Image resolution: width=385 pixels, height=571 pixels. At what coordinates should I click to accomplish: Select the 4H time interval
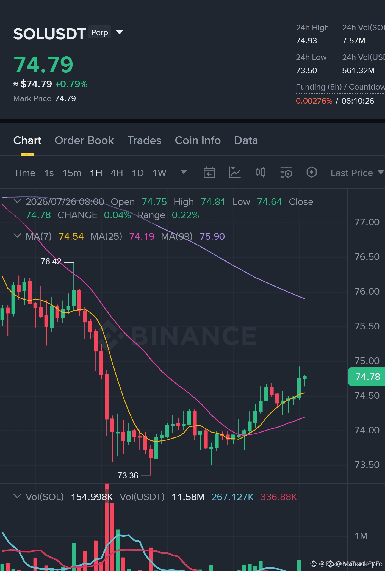(117, 173)
